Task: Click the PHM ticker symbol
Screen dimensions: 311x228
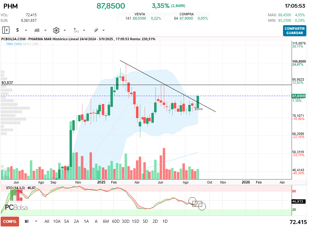Action: coord(11,6)
